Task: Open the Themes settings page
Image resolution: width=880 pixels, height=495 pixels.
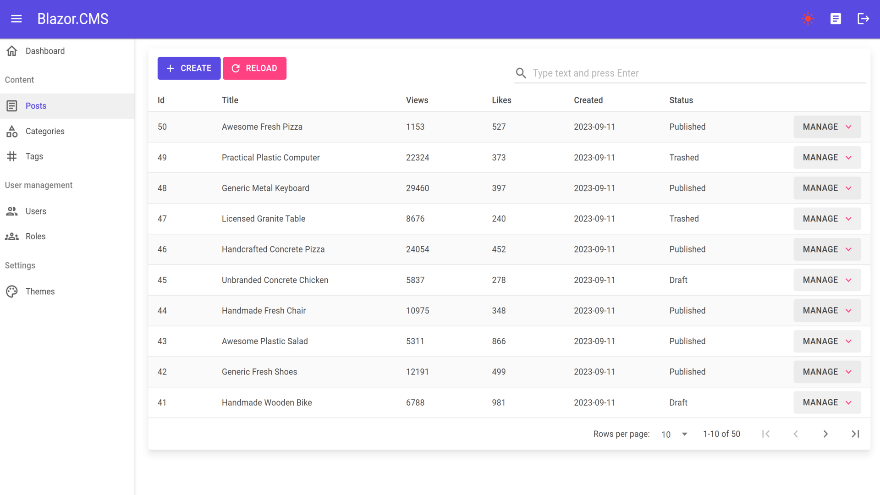Action: pos(40,292)
